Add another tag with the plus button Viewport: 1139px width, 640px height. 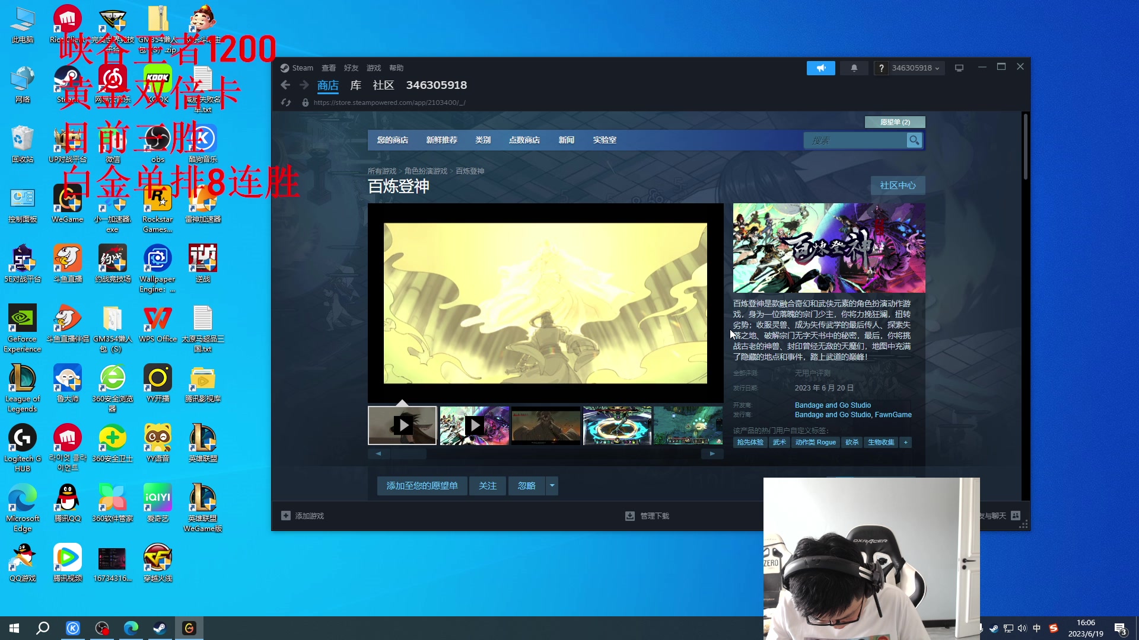tap(905, 443)
